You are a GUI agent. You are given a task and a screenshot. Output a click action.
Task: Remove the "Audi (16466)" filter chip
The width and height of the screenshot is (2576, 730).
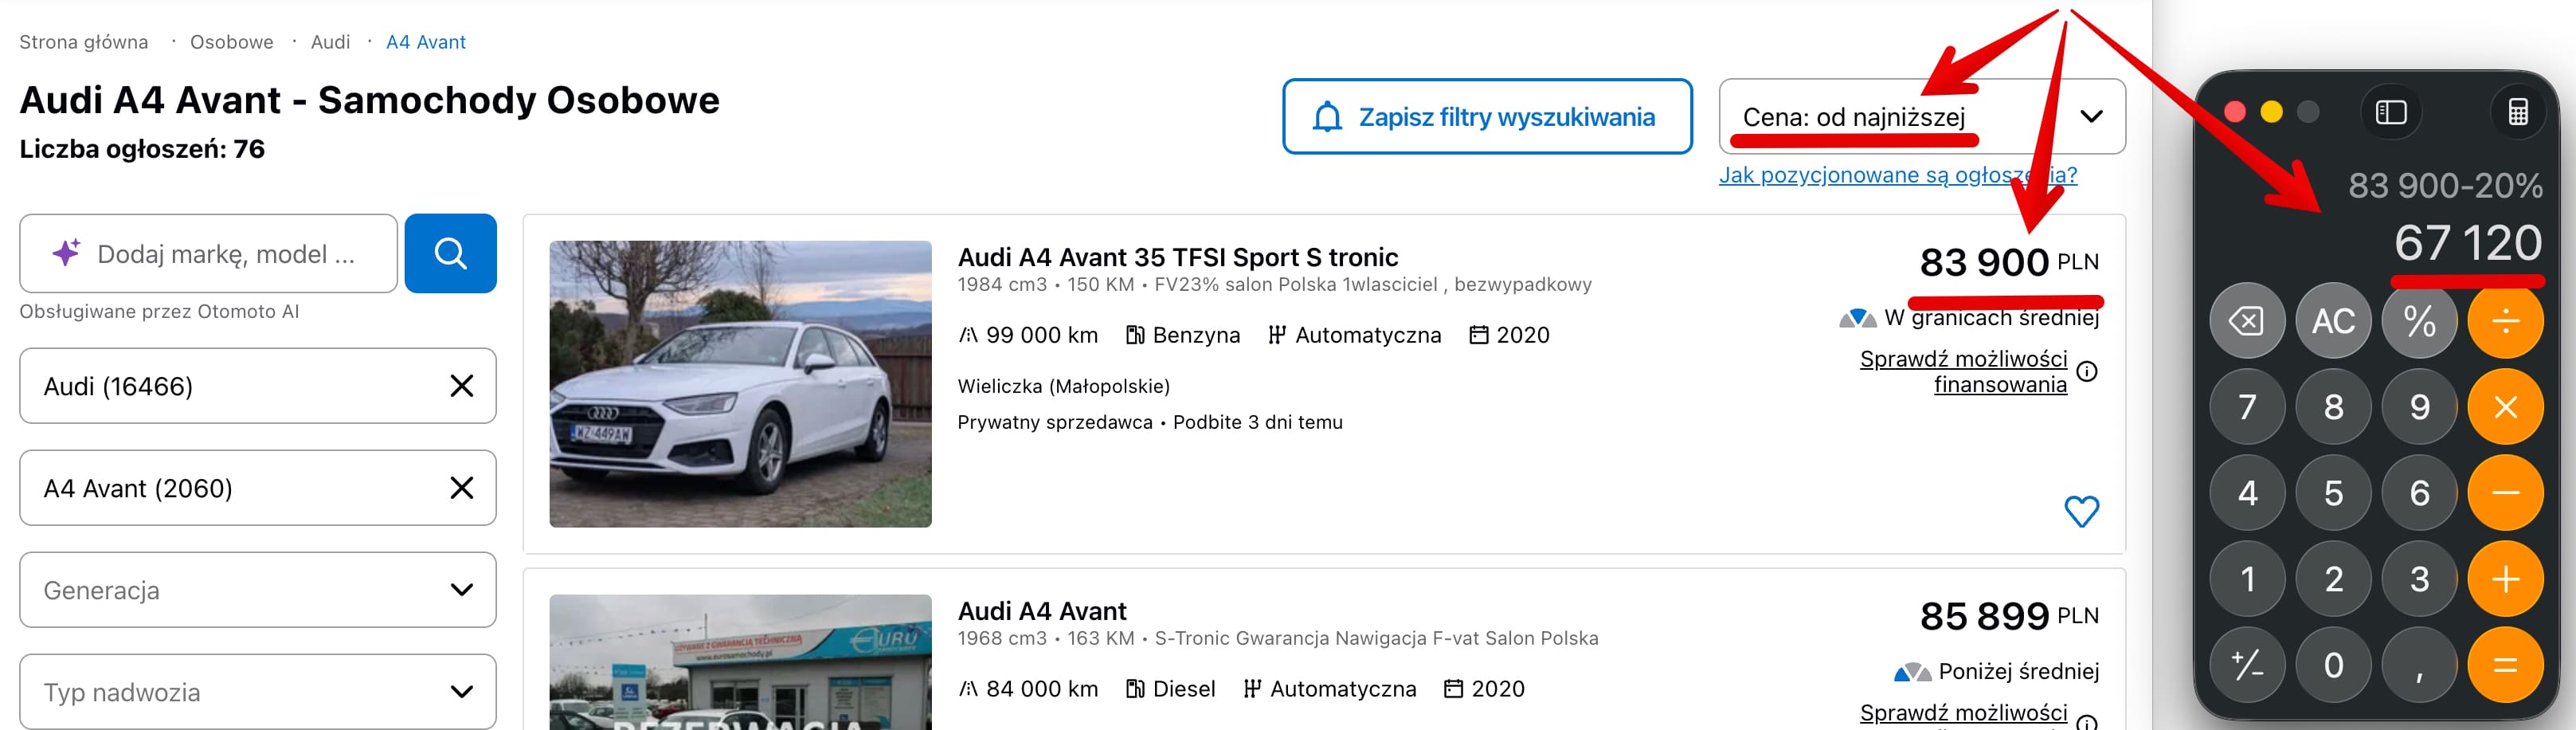pos(462,386)
